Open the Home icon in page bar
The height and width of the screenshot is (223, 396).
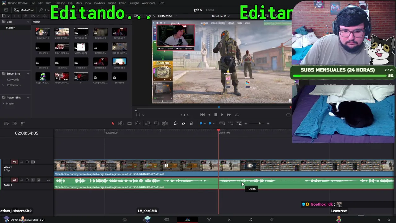tap(379, 220)
